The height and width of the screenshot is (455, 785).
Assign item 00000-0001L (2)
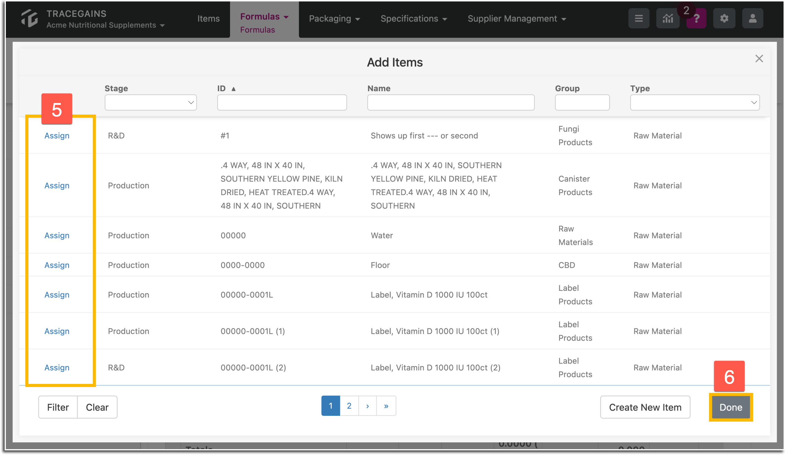click(57, 368)
